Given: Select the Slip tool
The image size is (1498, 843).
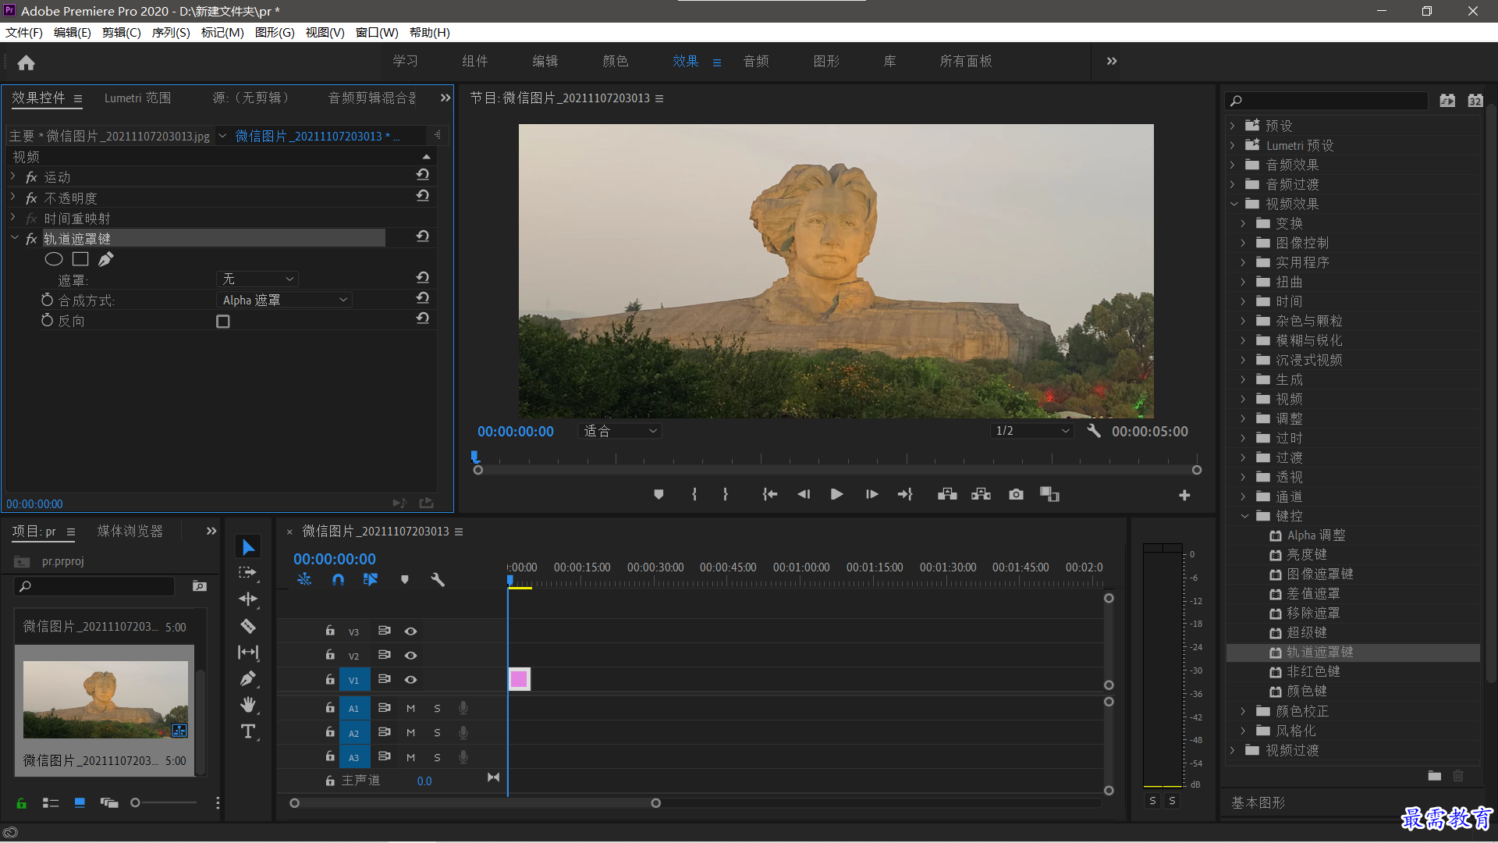Looking at the screenshot, I should click(x=248, y=653).
